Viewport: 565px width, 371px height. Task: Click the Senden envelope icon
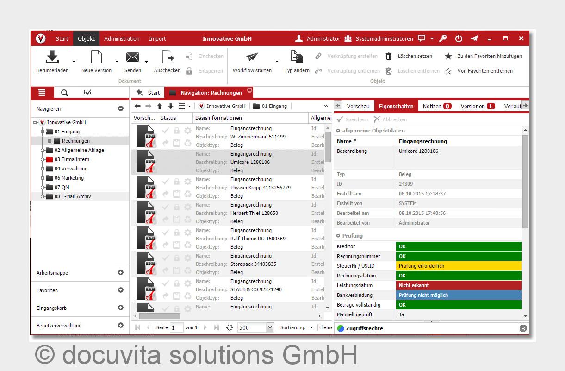[x=133, y=57]
